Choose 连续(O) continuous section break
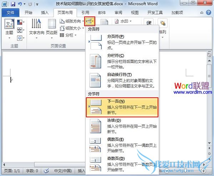Screen dimensions: 214x176 click(122, 126)
